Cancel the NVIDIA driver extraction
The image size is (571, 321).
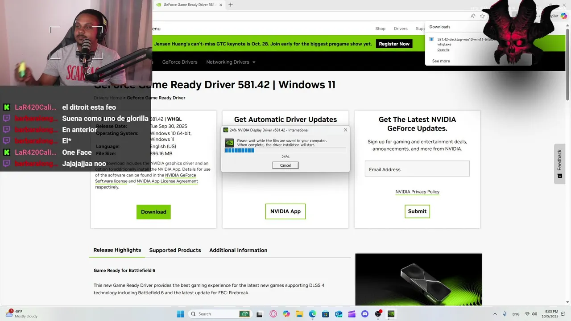click(285, 165)
